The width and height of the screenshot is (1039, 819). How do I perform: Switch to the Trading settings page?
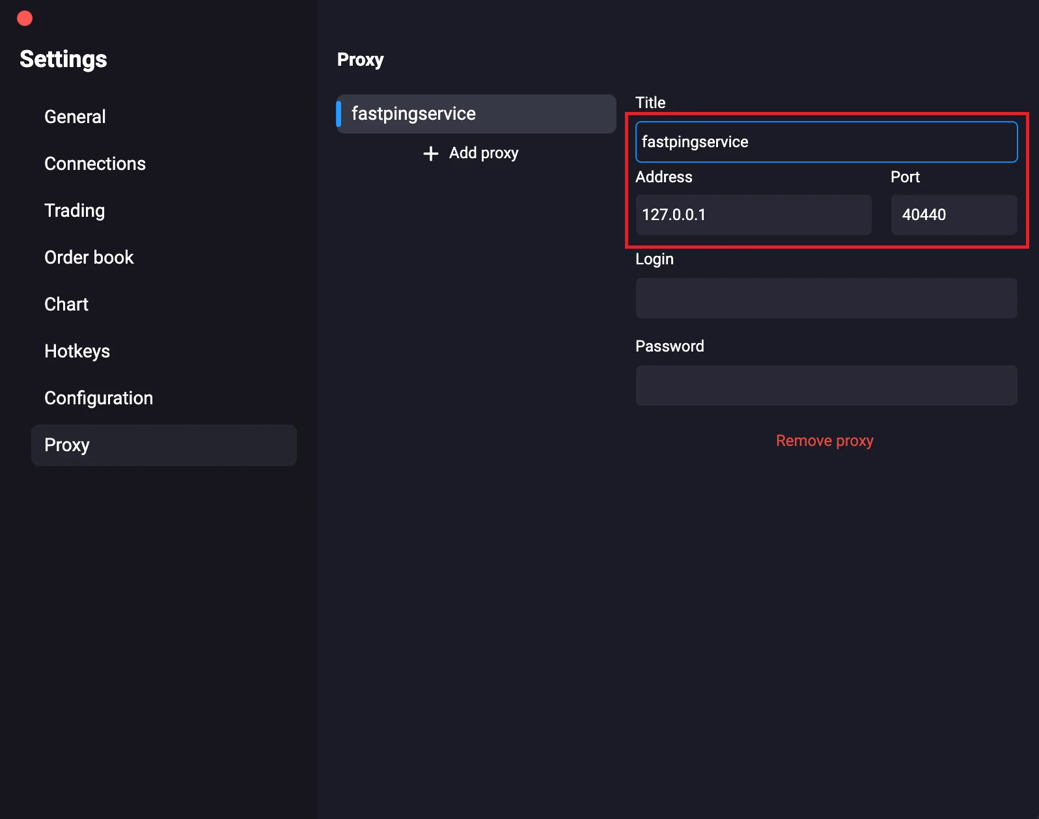[74, 211]
